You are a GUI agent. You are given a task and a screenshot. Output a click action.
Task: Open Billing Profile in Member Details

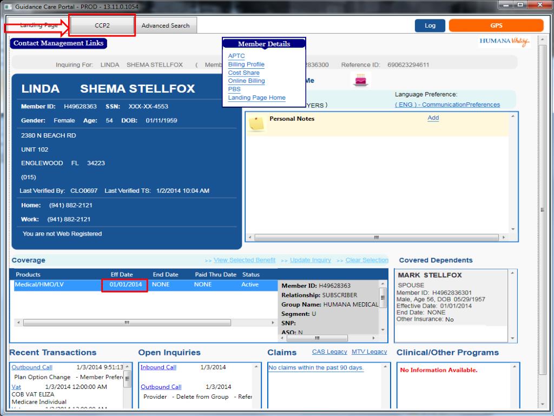pos(246,64)
